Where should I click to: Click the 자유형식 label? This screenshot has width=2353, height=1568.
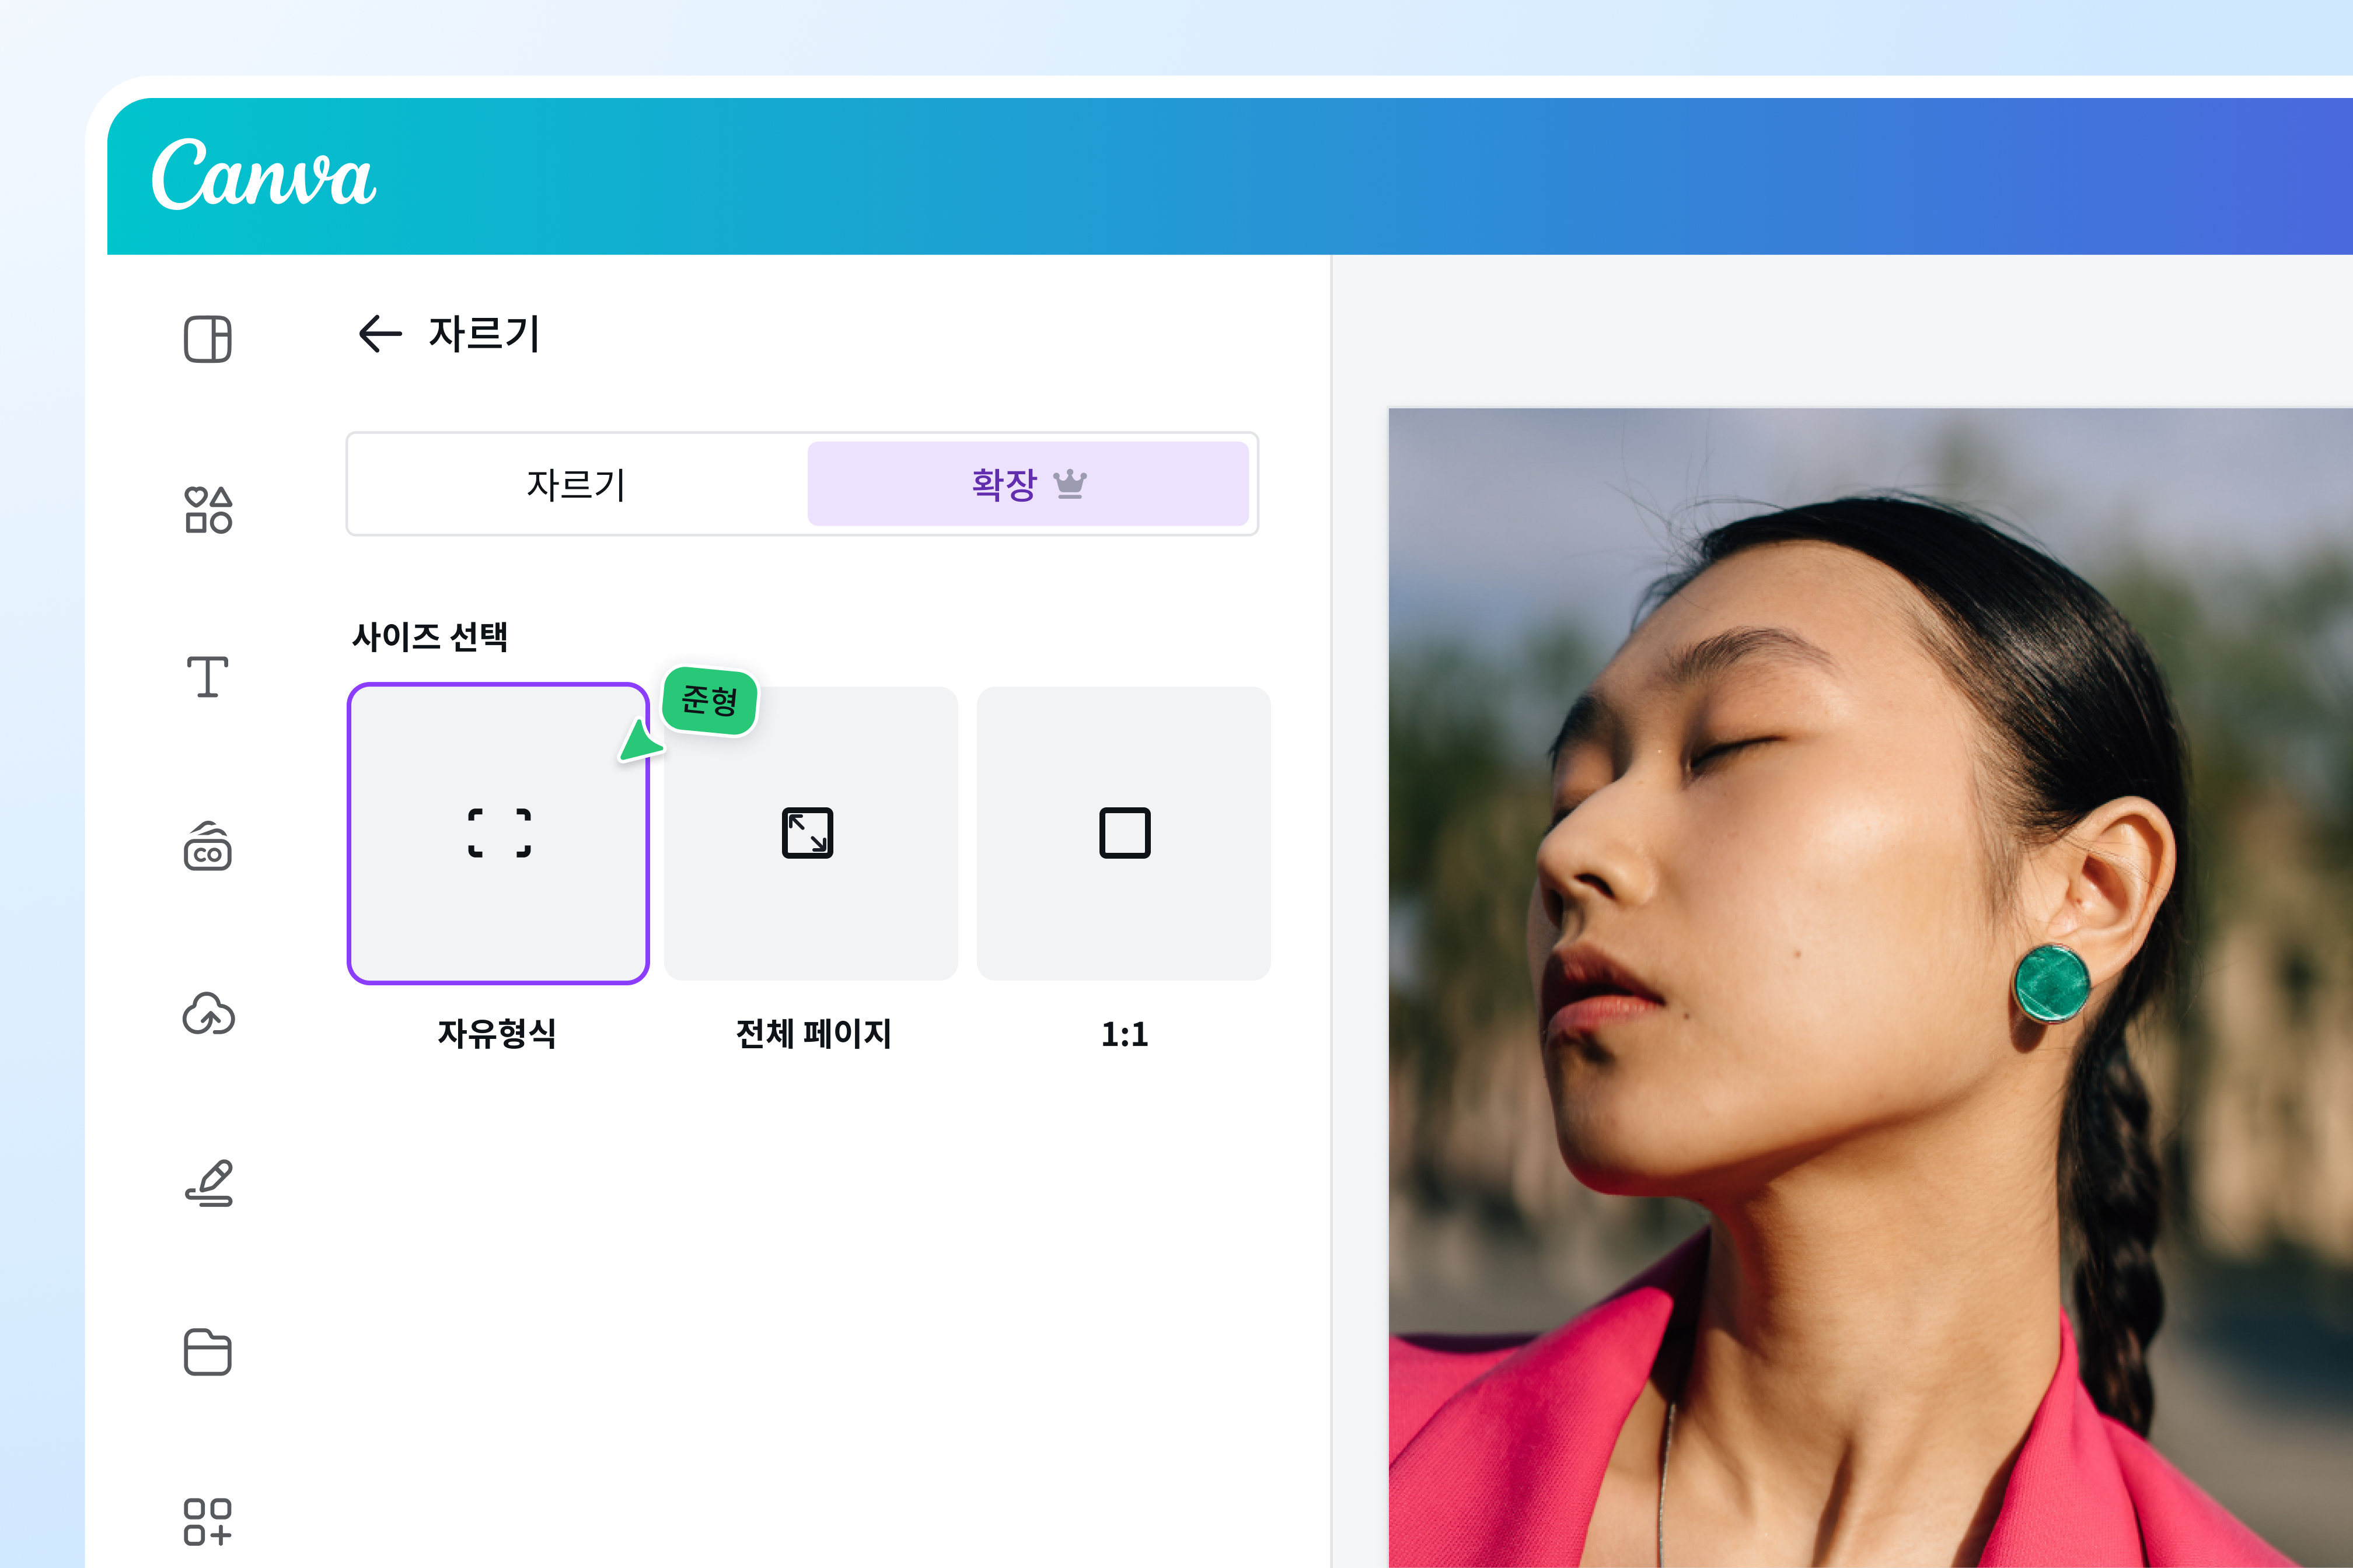pyautogui.click(x=497, y=1033)
